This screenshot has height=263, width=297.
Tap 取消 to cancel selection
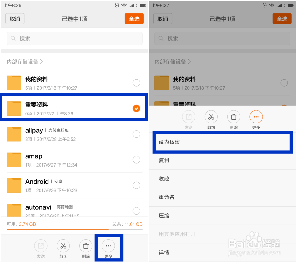pos(15,18)
